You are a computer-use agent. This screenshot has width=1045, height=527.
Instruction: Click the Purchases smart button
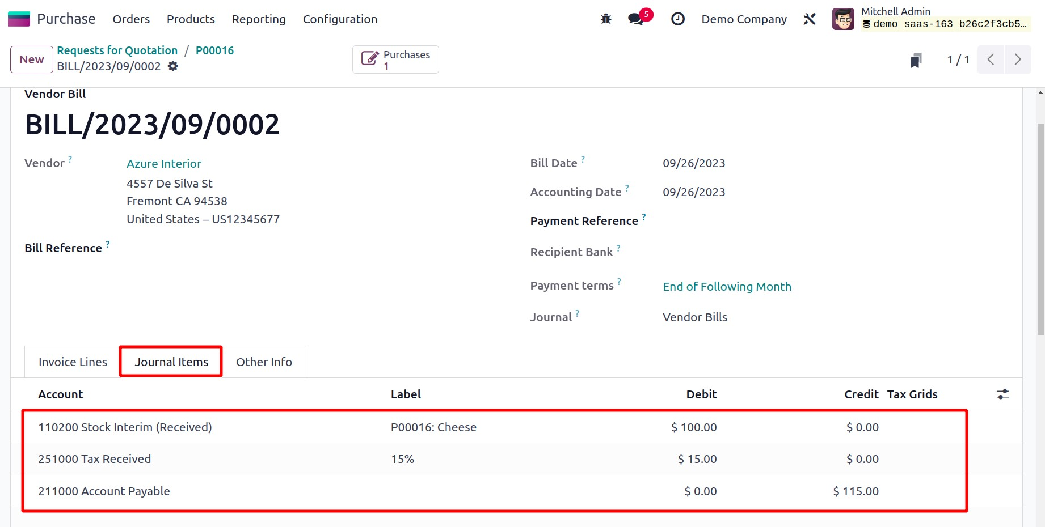tap(395, 59)
